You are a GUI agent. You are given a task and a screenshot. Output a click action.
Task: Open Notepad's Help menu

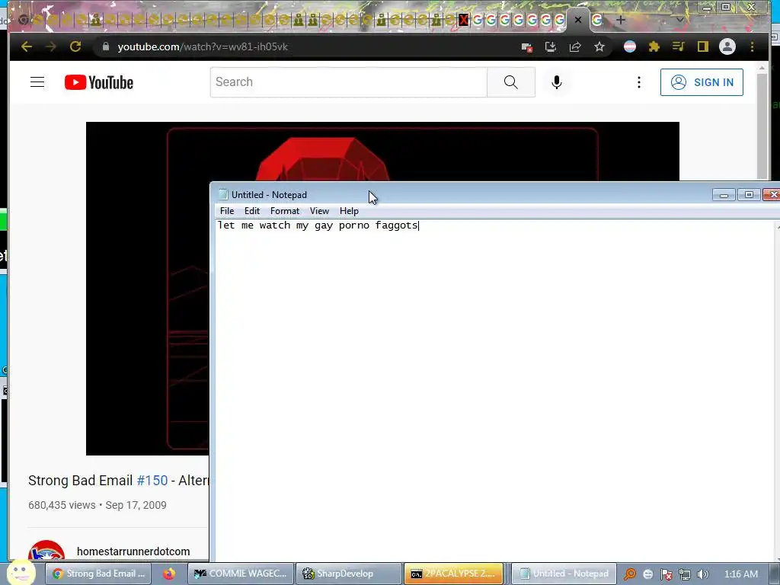(x=349, y=211)
